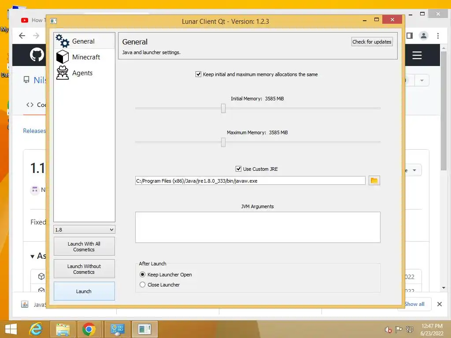Open the repo dropdown arrow on GitHub

[421, 81]
